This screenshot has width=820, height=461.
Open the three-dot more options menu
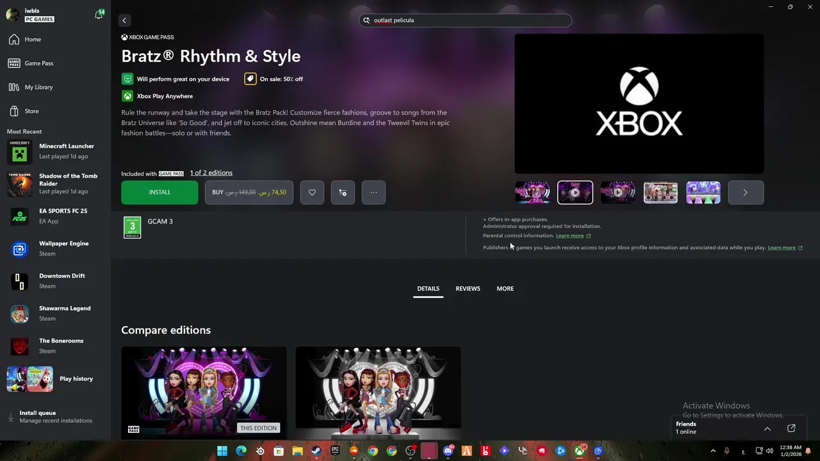tap(373, 192)
